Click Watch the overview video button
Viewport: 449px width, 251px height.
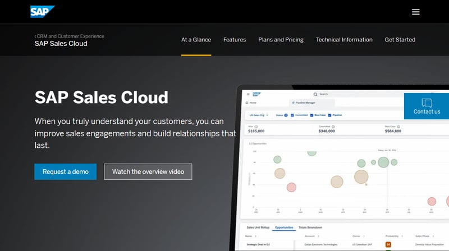click(148, 171)
